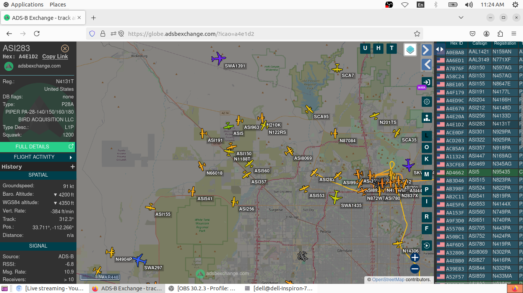Switch to OBS window in taskbar
The height and width of the screenshot is (293, 523).
pos(203,288)
